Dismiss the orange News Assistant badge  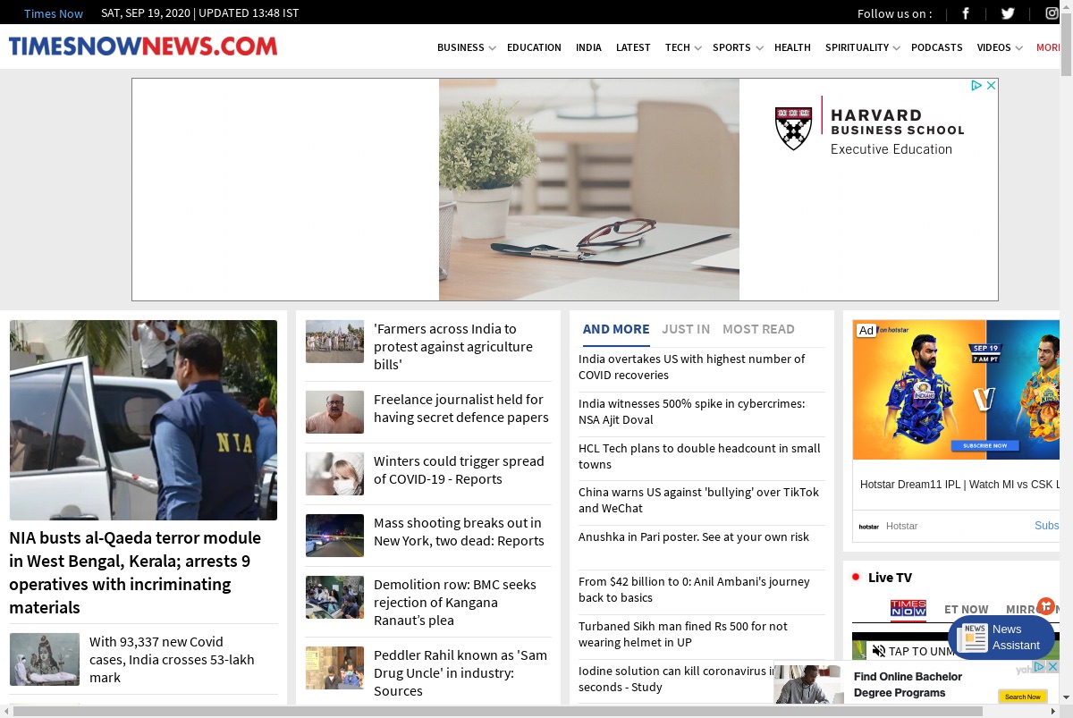tap(1046, 606)
